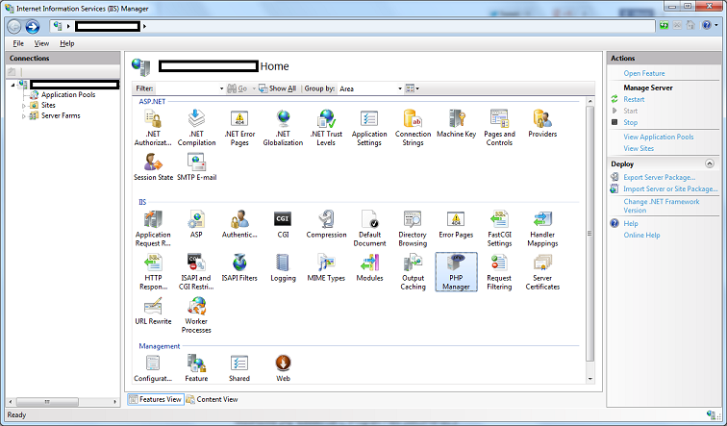Open Shared Configuration icon

239,368
